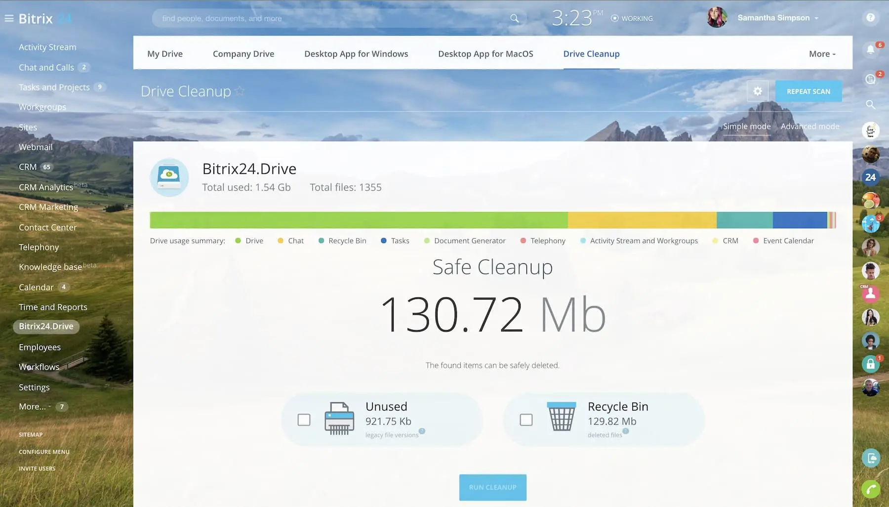Click the green phone call icon
Viewport: 889px width, 507px height.
click(x=870, y=489)
